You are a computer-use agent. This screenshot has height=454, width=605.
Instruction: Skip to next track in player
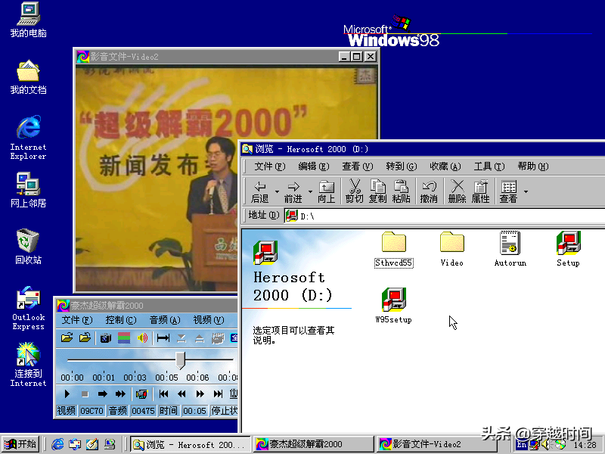218,393
